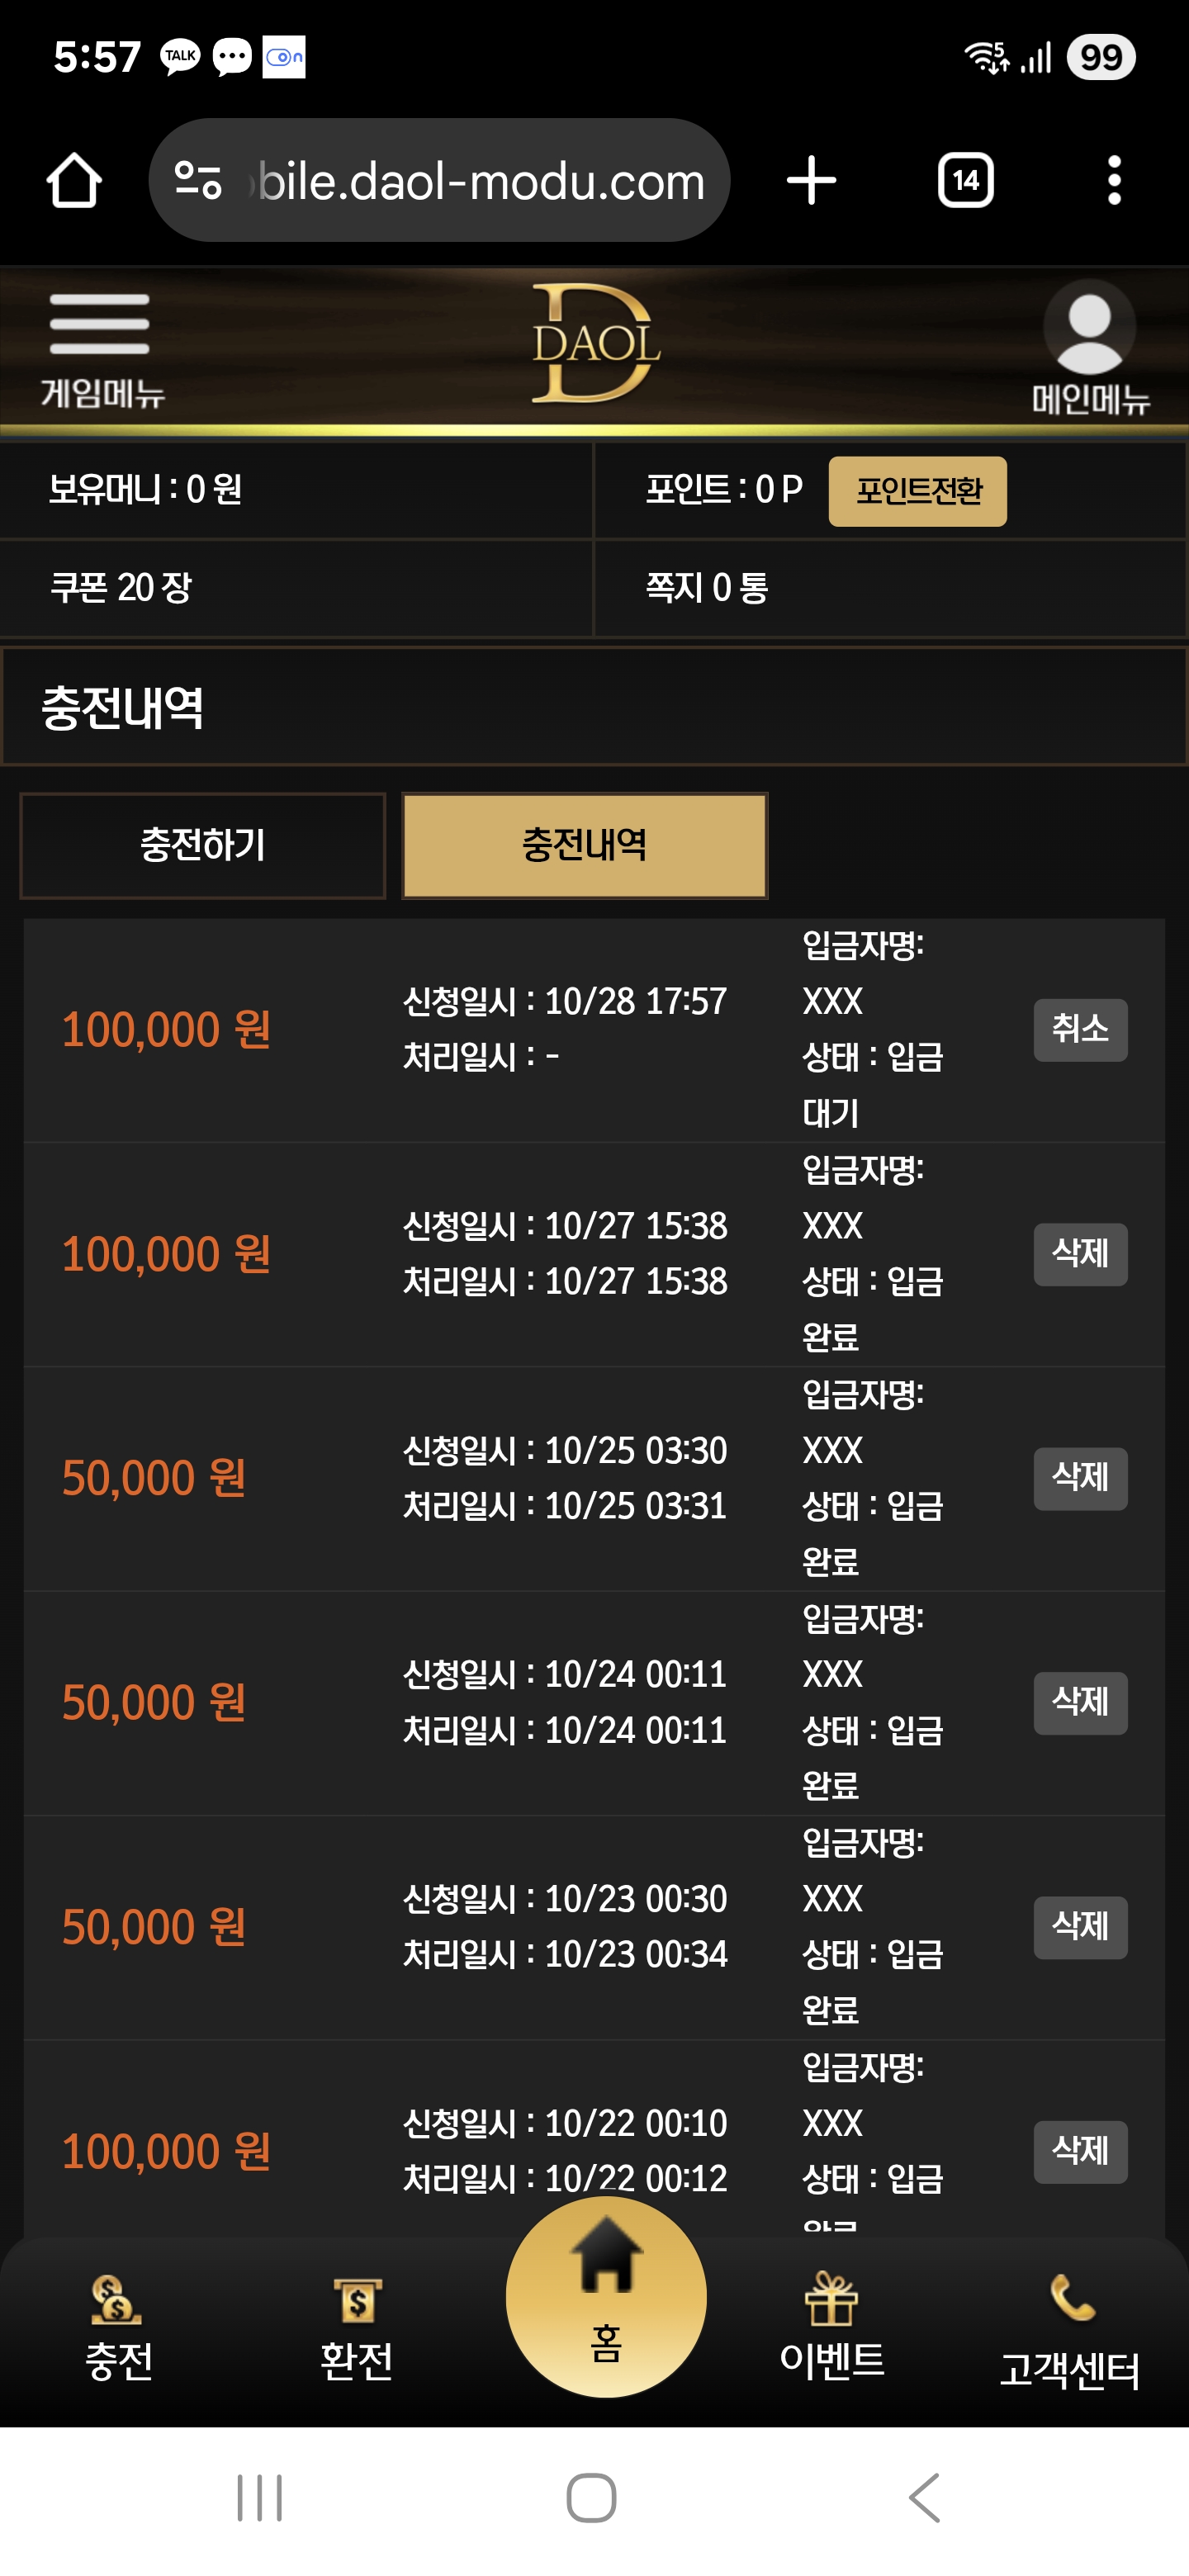Click the 포인트전환 button
The width and height of the screenshot is (1189, 2576).
point(917,491)
